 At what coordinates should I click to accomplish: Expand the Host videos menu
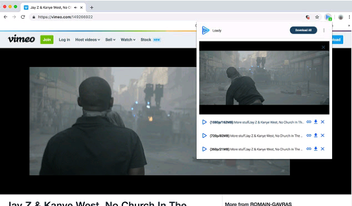coord(88,40)
